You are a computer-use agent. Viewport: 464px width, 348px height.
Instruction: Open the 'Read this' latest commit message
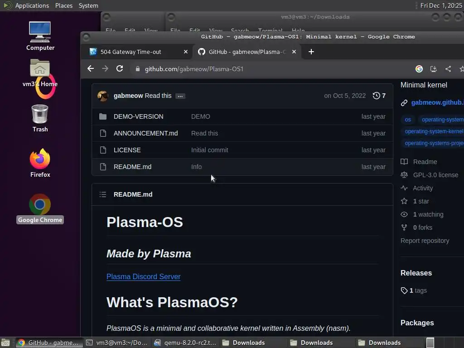click(158, 96)
